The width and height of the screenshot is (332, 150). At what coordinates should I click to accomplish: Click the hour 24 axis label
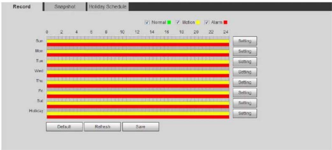point(226,32)
